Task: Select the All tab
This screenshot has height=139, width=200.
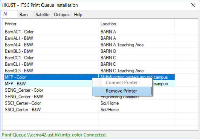Action: (6, 14)
